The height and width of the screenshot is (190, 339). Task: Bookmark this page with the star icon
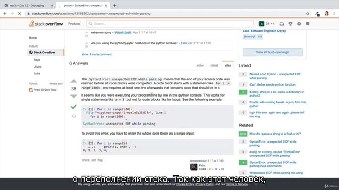[x=307, y=14]
